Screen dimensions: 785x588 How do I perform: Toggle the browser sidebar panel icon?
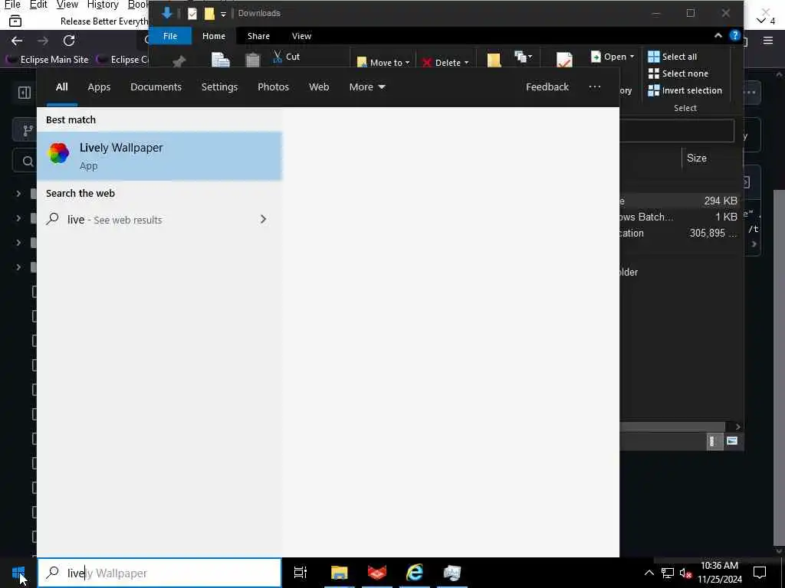coord(24,93)
